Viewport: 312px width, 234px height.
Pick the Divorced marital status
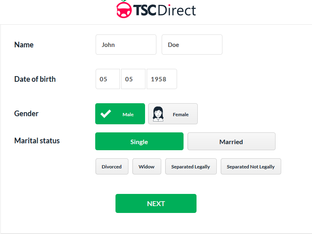(x=112, y=166)
